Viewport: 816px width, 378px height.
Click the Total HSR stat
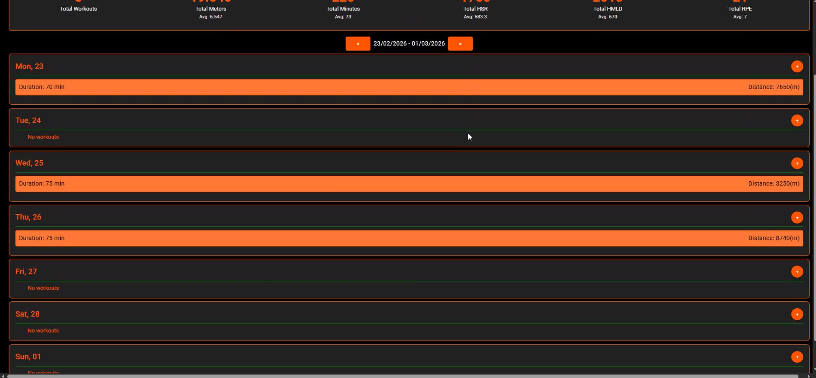click(x=475, y=9)
